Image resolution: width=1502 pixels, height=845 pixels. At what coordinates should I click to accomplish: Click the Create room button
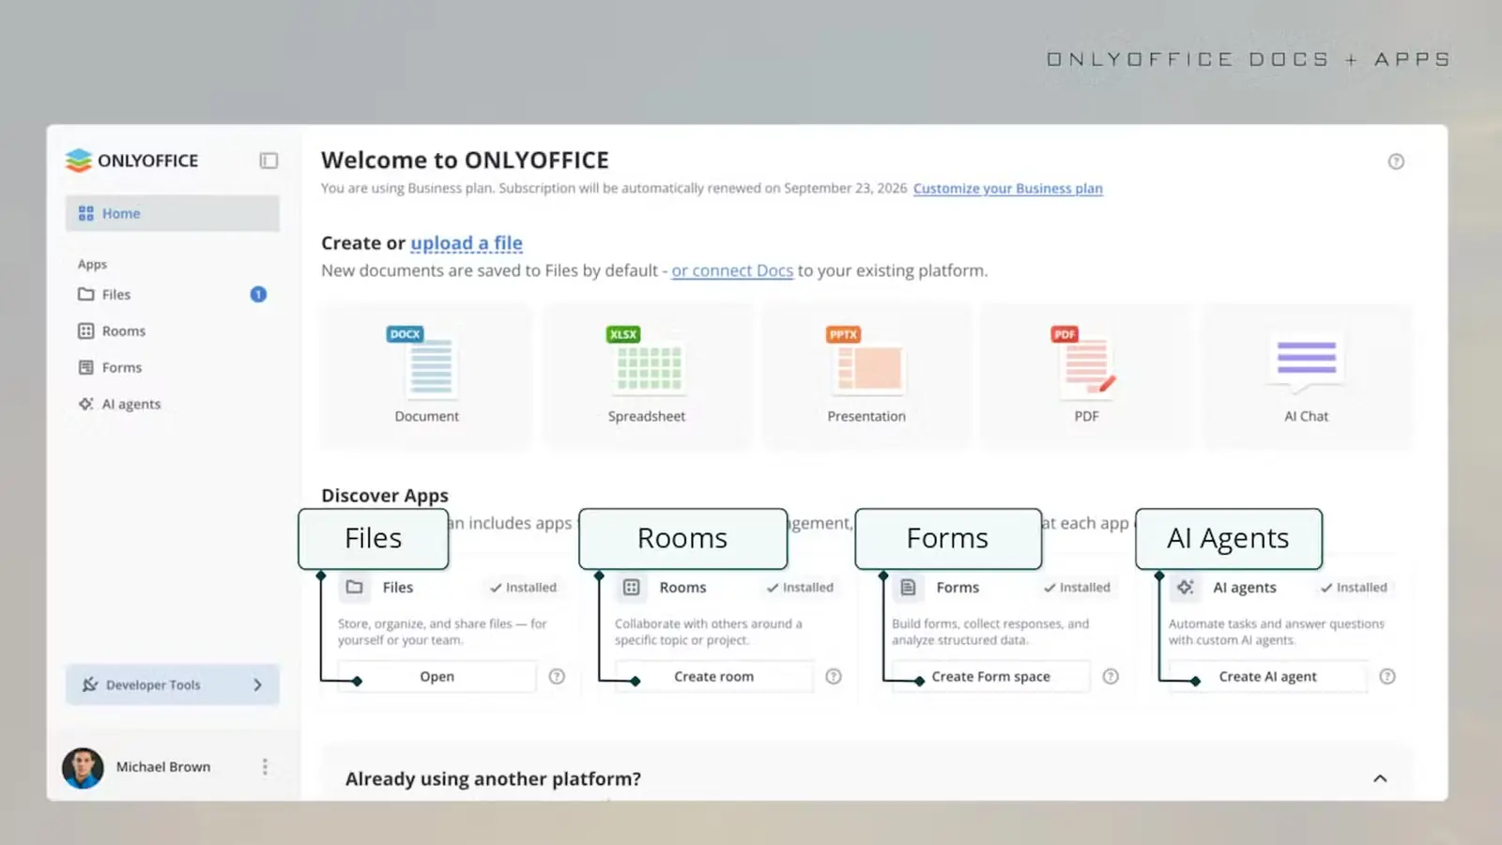(x=713, y=676)
